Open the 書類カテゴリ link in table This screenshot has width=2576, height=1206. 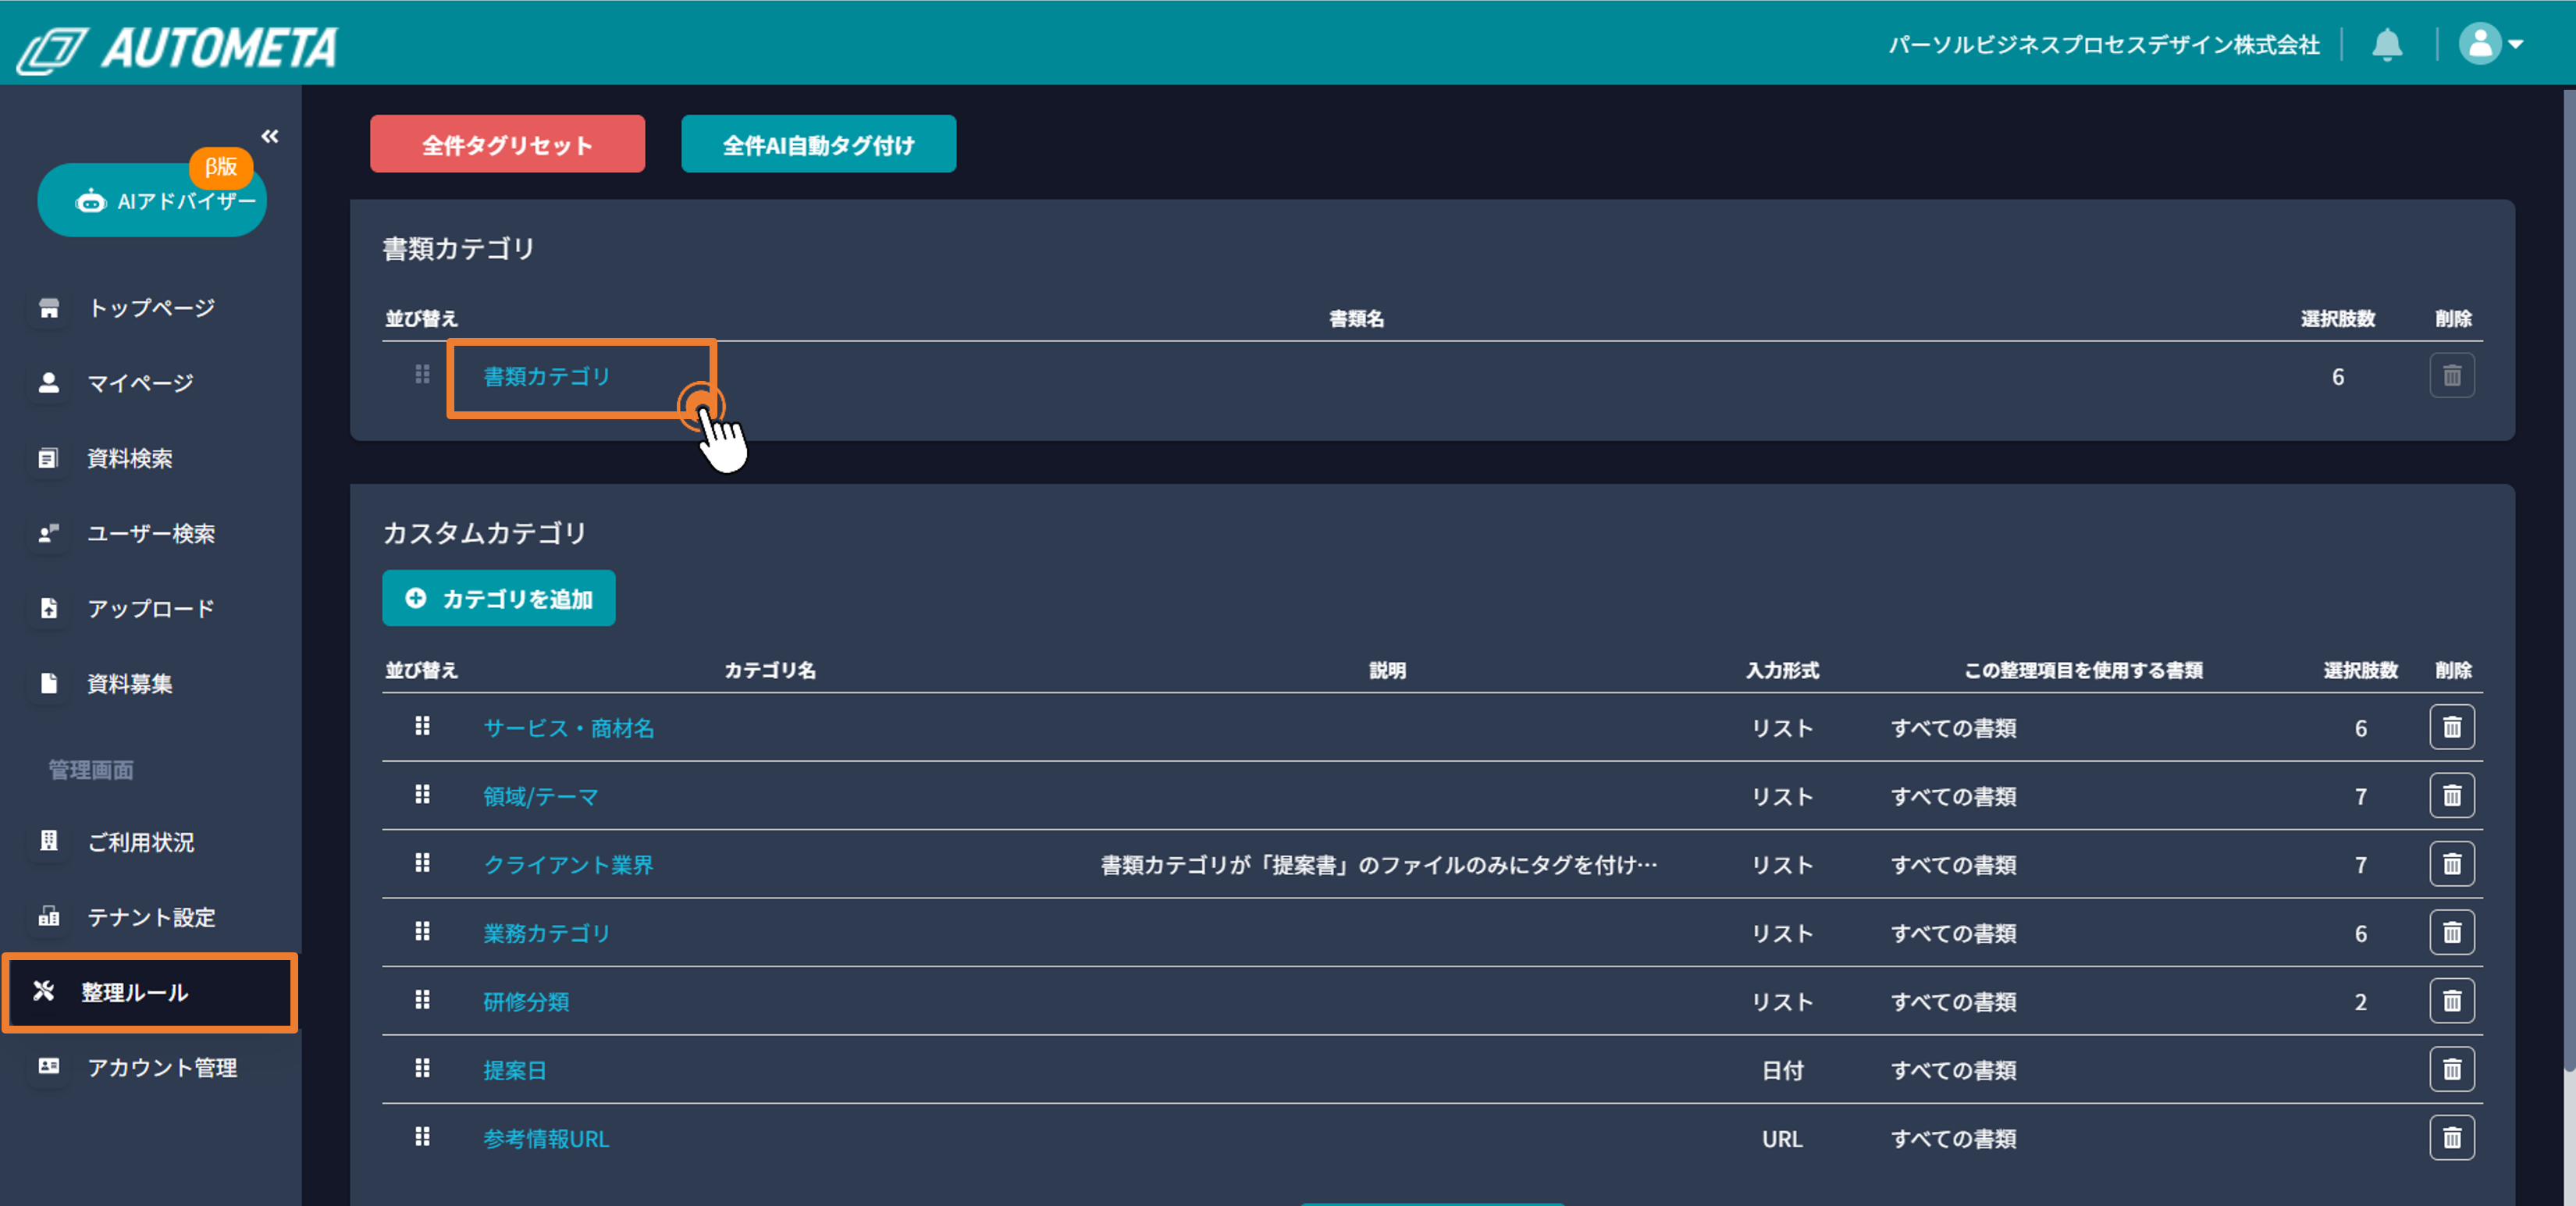pyautogui.click(x=547, y=376)
